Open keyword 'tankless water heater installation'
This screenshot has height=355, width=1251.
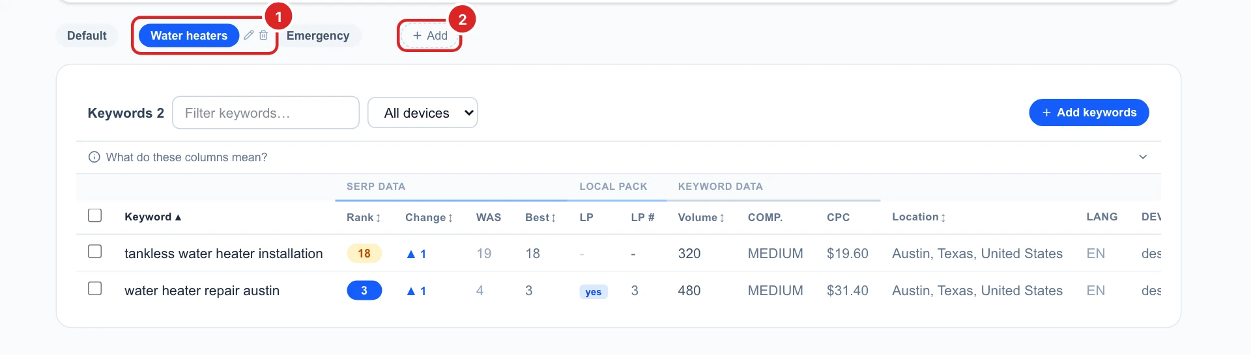click(x=223, y=254)
